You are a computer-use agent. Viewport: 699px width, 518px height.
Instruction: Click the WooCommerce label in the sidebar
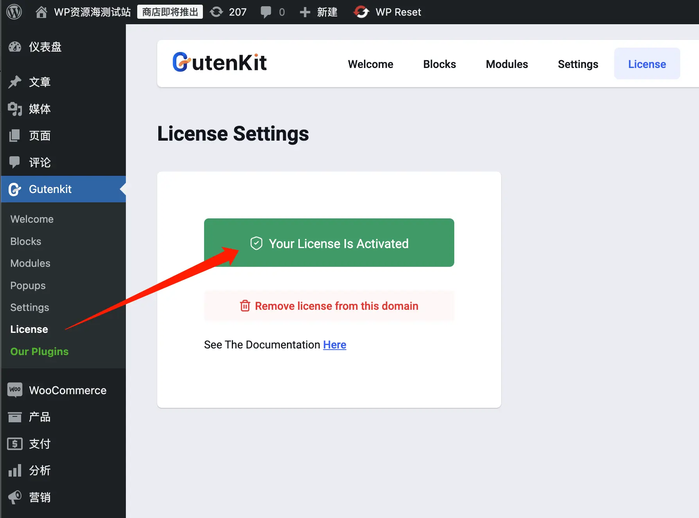[68, 390]
